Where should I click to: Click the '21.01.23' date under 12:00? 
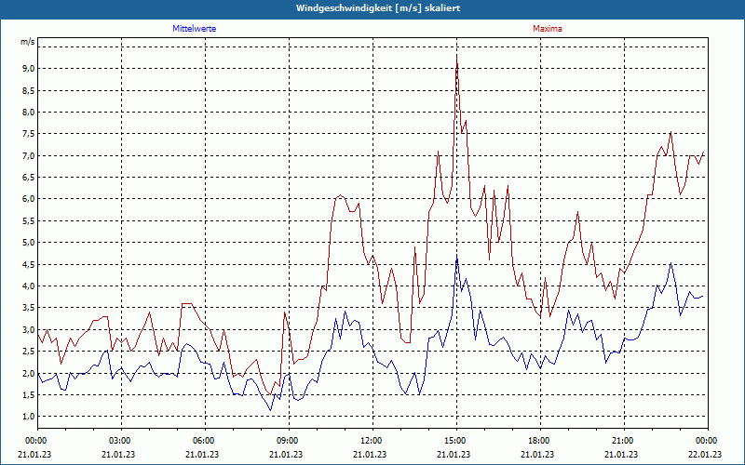370,454
